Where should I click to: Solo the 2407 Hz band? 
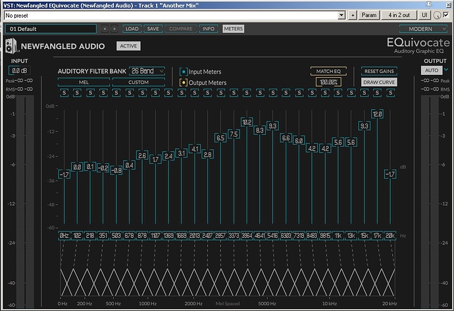coord(208,93)
